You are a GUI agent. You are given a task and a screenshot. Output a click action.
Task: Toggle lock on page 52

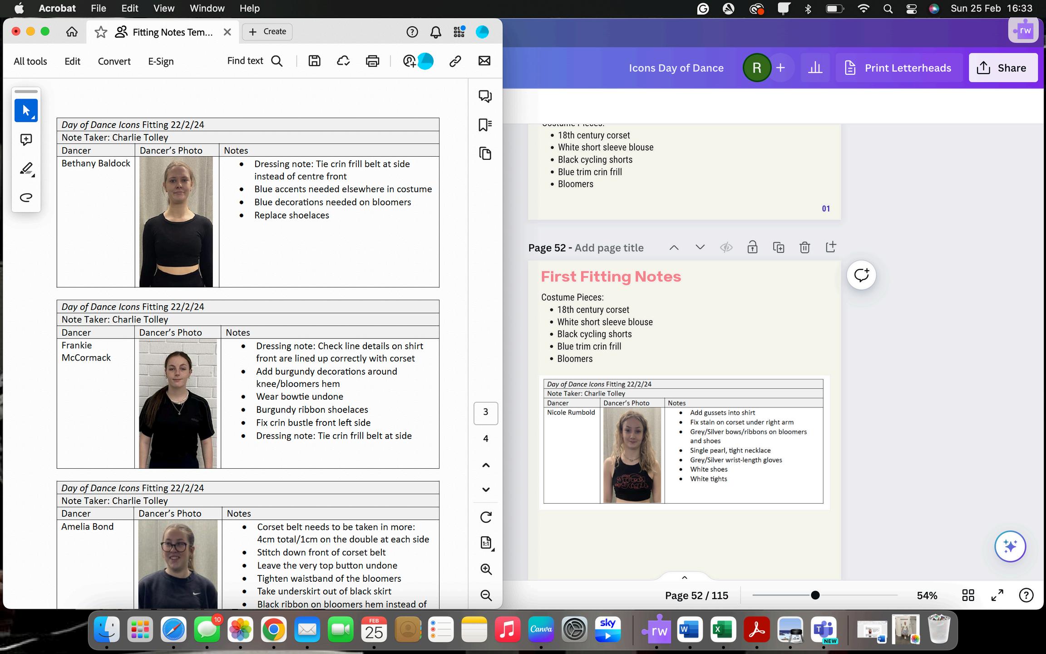pyautogui.click(x=752, y=248)
